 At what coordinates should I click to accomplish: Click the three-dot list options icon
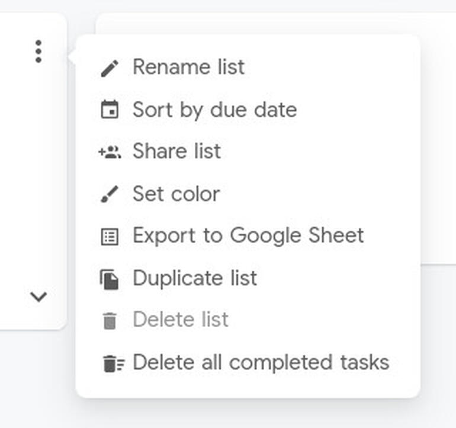38,52
